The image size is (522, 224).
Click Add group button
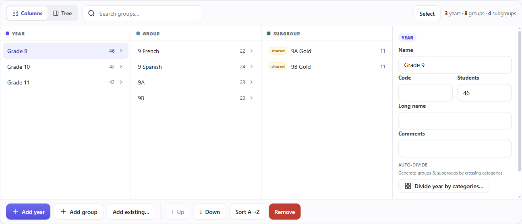coord(79,212)
